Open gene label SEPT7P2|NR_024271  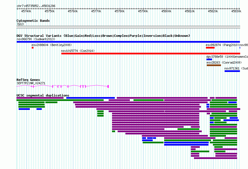pos(31,83)
